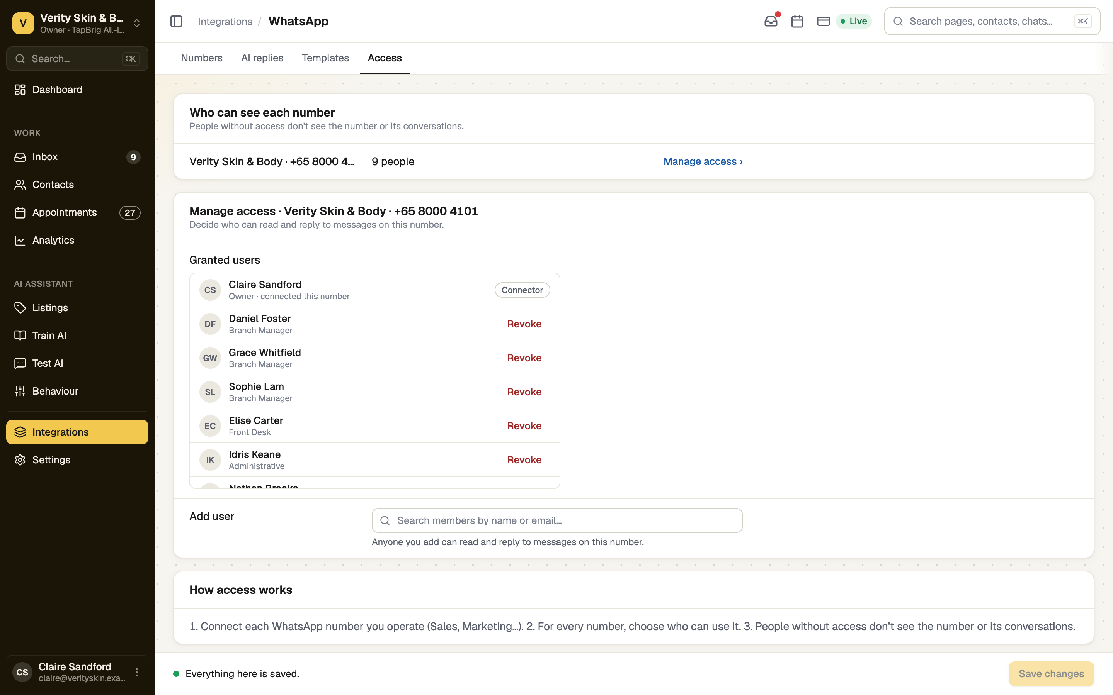
Task: Click the 9 people count text
Action: pos(393,161)
